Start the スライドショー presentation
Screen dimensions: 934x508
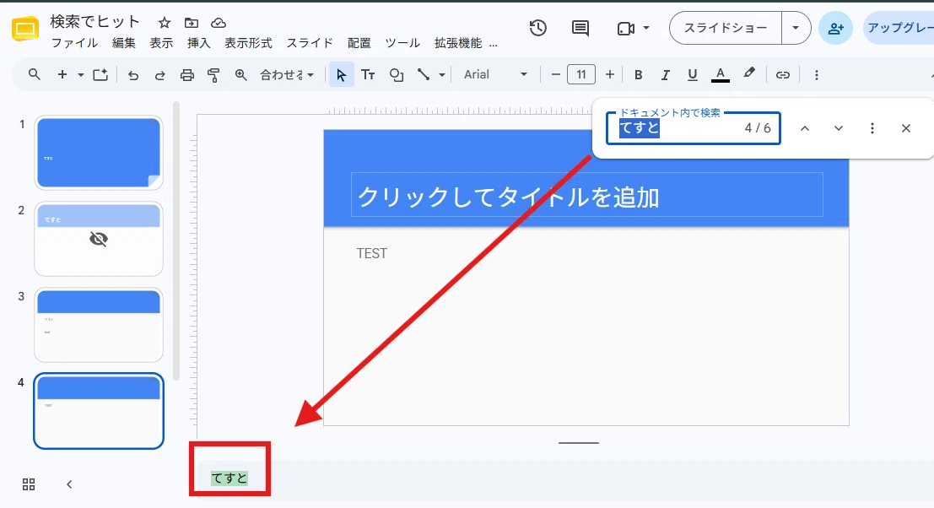coord(726,28)
